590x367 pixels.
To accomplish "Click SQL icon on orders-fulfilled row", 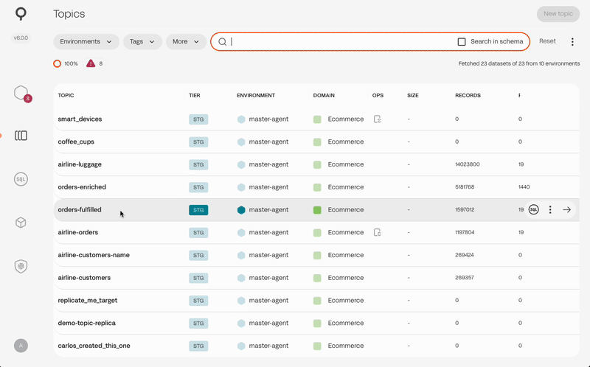I will pos(533,210).
